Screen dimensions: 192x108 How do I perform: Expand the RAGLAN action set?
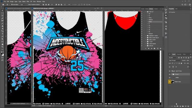pos(146,46)
